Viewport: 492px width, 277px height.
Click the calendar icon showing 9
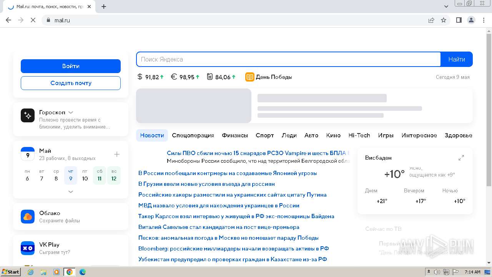click(28, 154)
